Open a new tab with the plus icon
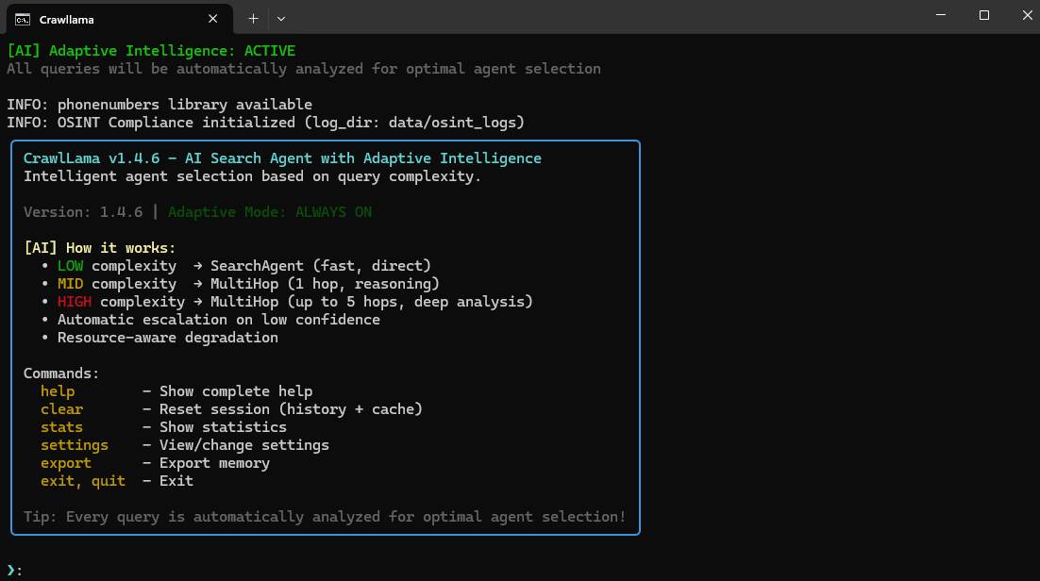The width and height of the screenshot is (1040, 581). tap(253, 18)
